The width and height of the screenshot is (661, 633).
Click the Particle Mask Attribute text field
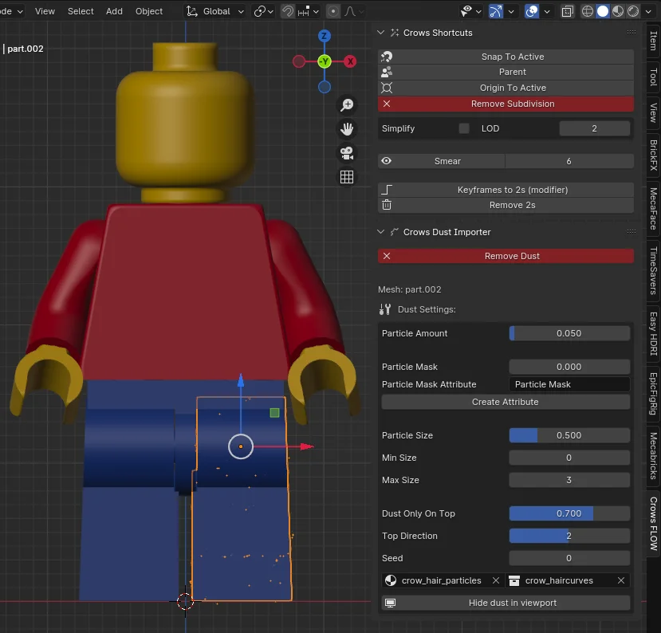point(569,384)
